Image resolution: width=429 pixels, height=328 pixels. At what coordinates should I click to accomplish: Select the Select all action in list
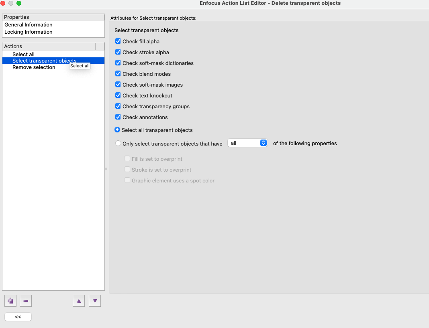tap(23, 54)
